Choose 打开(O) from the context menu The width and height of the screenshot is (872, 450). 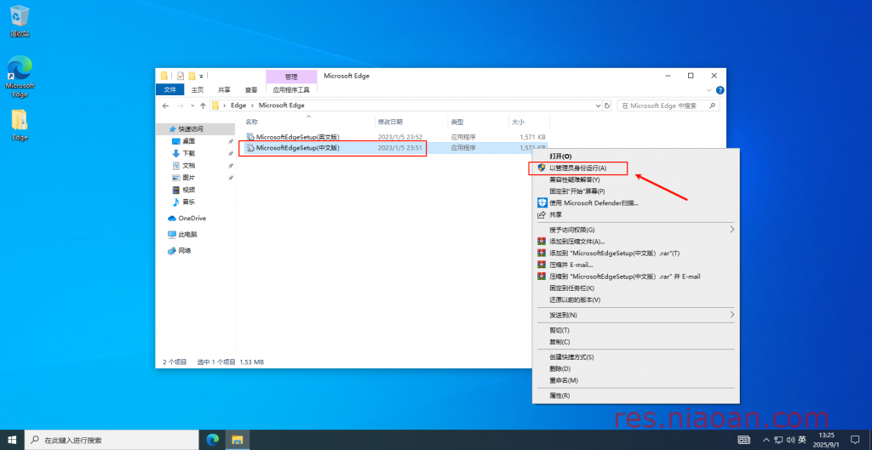coord(635,157)
